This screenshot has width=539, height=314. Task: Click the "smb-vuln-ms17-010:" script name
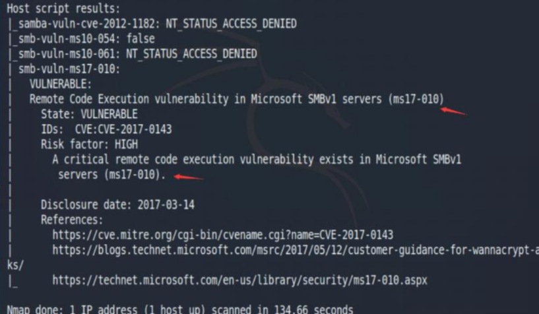click(x=69, y=69)
